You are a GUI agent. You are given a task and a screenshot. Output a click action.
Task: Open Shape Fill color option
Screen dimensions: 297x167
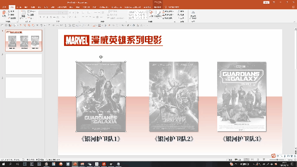point(168,12)
